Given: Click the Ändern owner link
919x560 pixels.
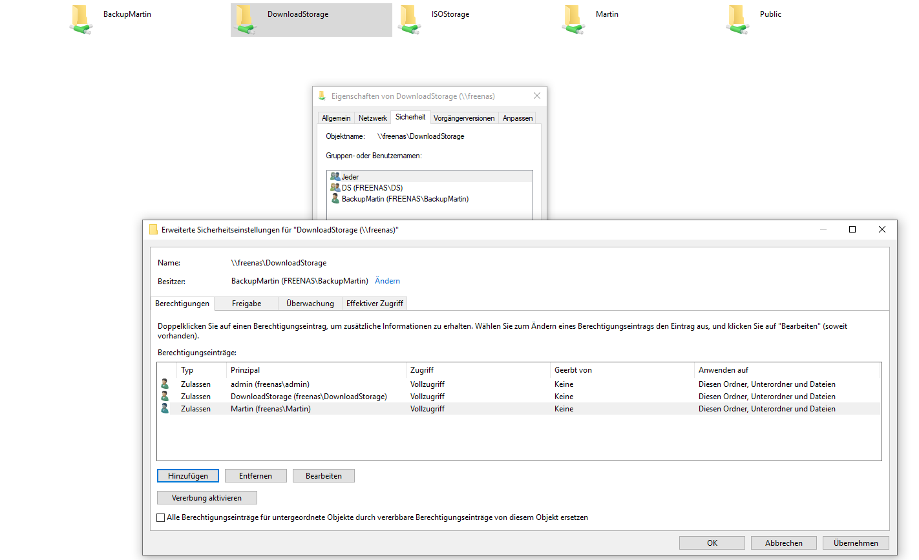Looking at the screenshot, I should click(x=387, y=281).
